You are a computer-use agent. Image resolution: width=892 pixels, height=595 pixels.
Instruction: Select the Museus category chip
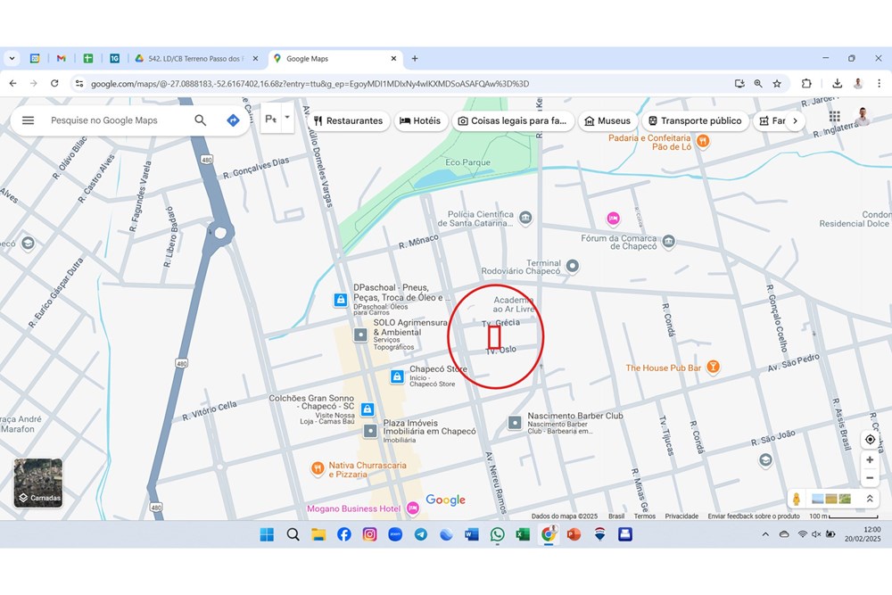[x=608, y=121]
